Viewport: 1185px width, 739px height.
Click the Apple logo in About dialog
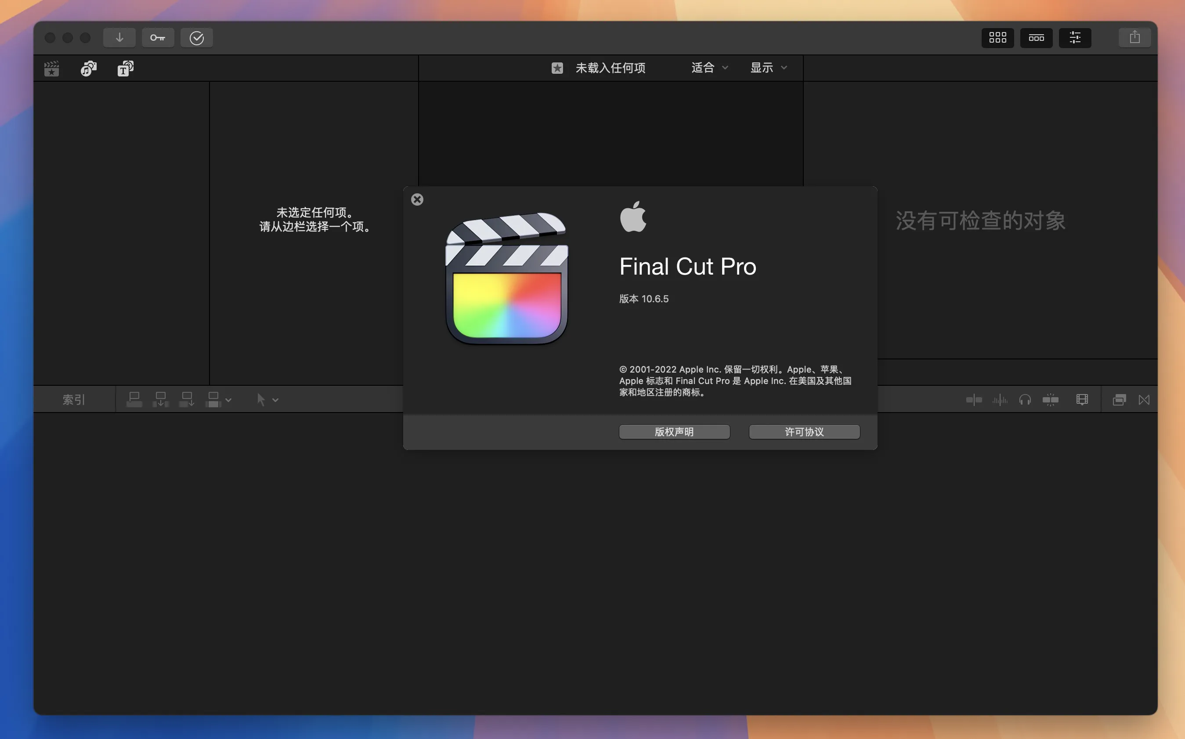(x=633, y=217)
